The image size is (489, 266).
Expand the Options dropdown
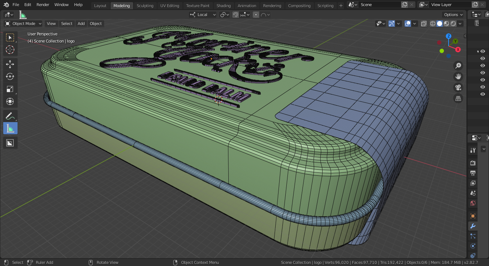tap(453, 15)
